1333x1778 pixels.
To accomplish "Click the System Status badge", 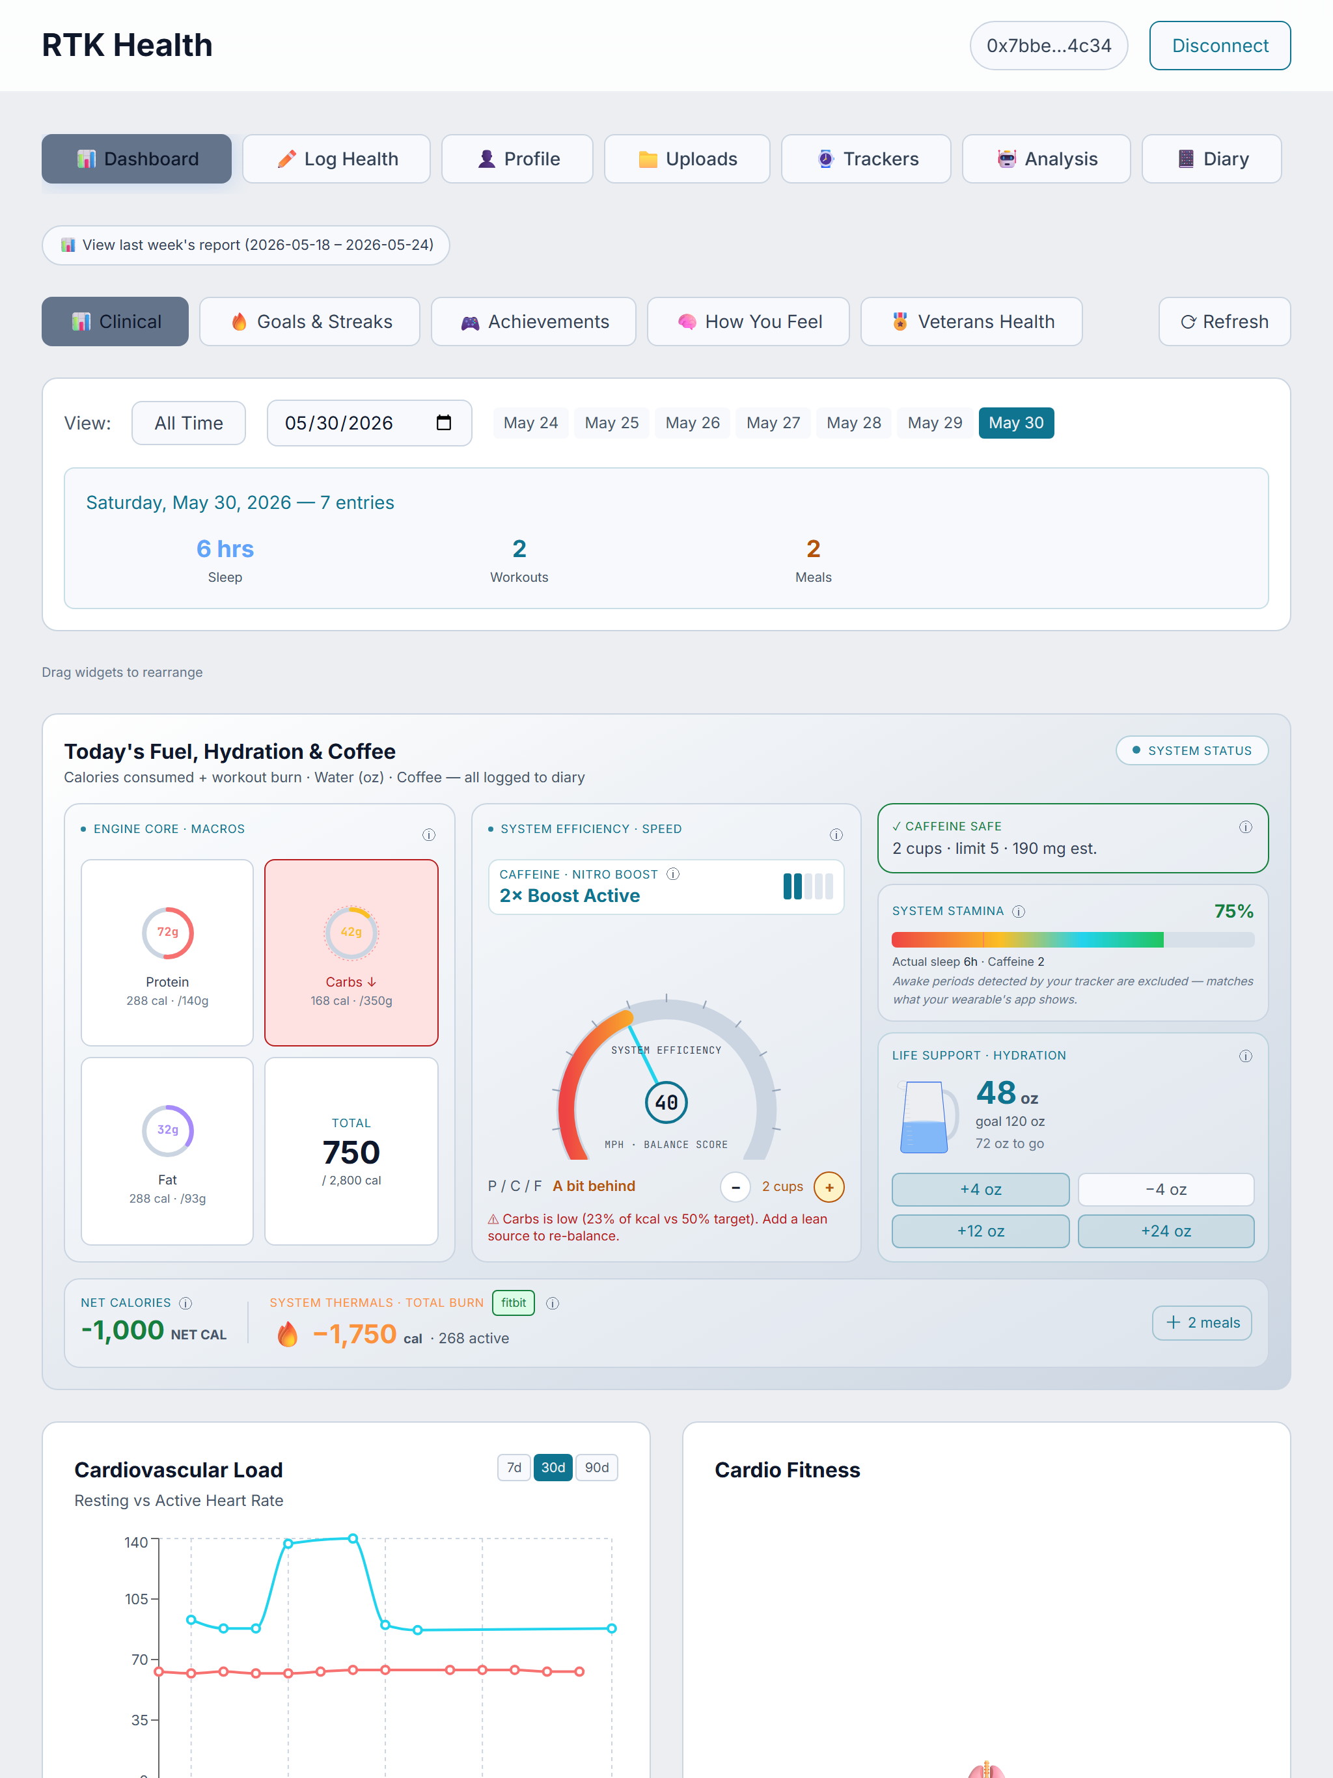I will pyautogui.click(x=1192, y=751).
